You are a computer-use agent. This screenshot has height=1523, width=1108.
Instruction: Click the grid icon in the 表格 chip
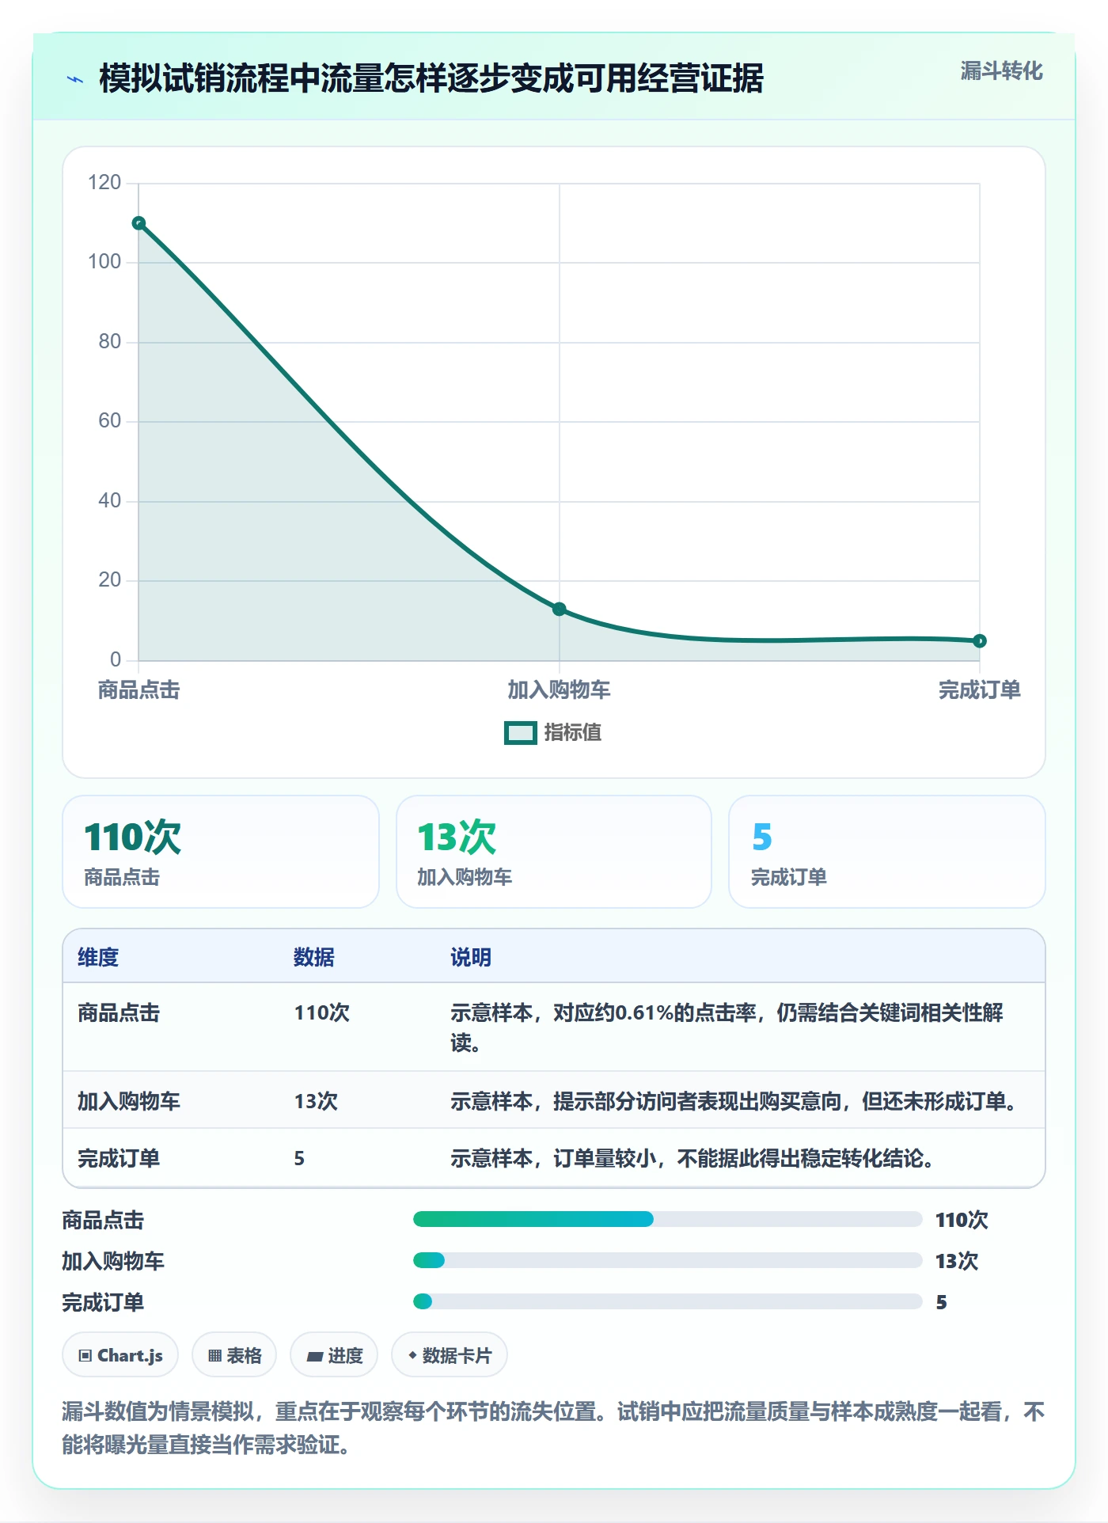pyautogui.click(x=214, y=1356)
